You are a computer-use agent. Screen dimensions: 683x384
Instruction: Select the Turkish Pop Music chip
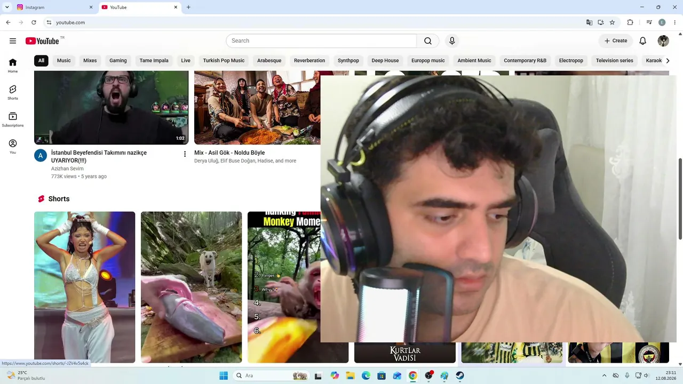point(224,61)
